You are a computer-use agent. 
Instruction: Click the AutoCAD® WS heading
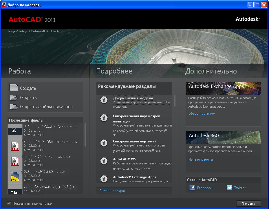(124, 159)
